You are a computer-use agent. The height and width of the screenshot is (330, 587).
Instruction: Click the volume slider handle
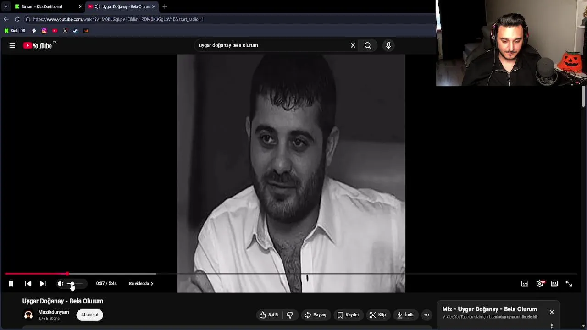pos(72,284)
